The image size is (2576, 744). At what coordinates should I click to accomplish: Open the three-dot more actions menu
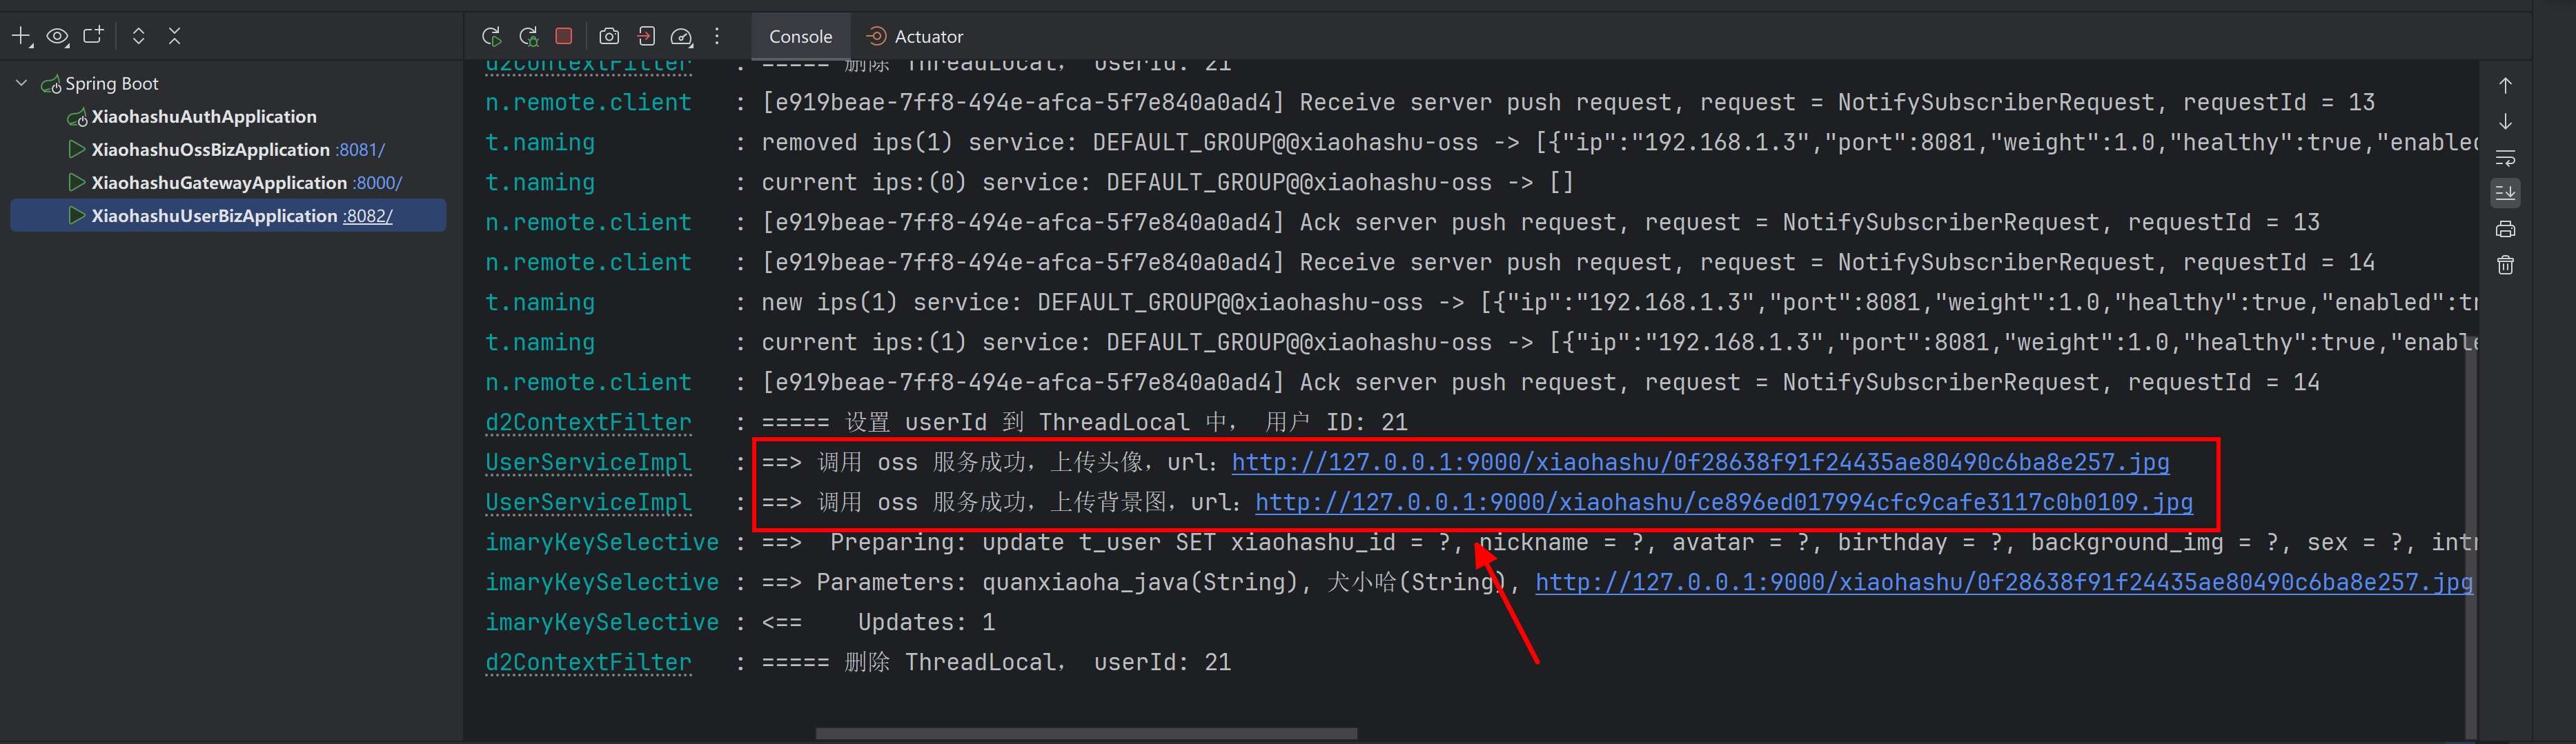coord(717,37)
